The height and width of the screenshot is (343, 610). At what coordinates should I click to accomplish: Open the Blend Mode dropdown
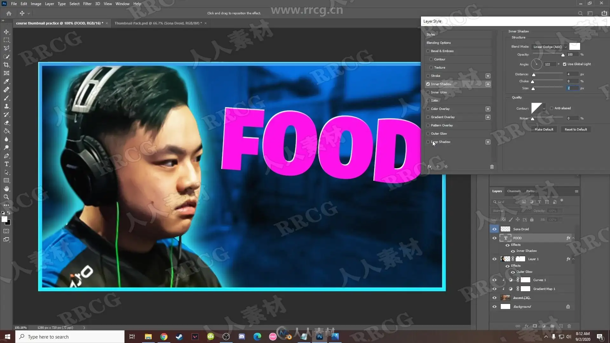[x=550, y=47]
